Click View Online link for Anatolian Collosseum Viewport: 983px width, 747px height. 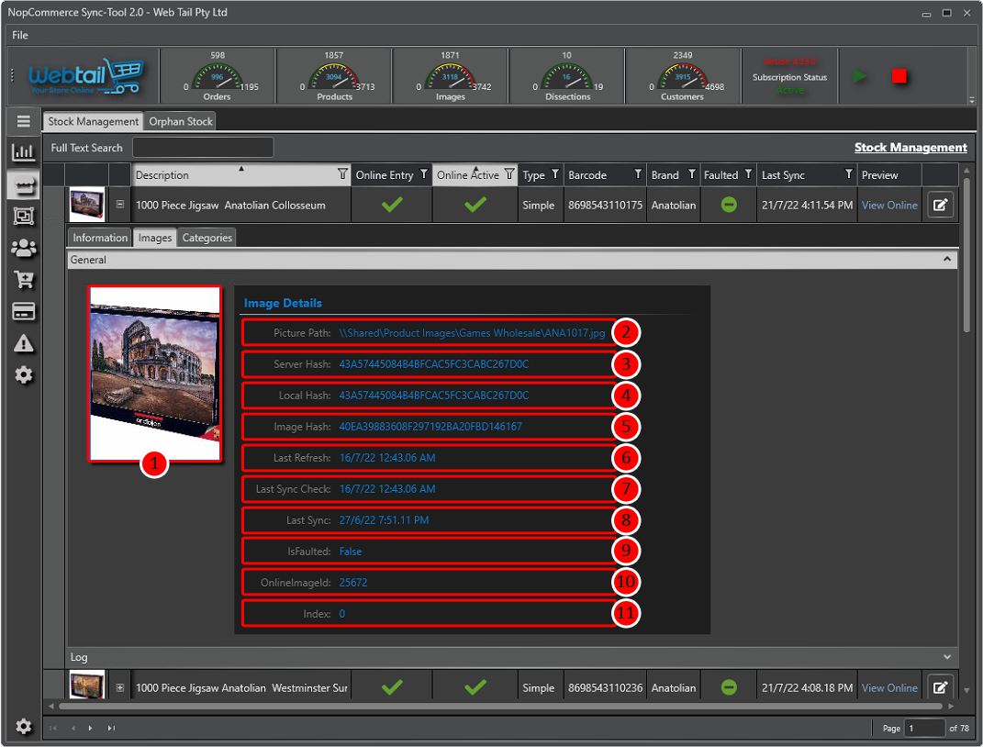click(888, 206)
